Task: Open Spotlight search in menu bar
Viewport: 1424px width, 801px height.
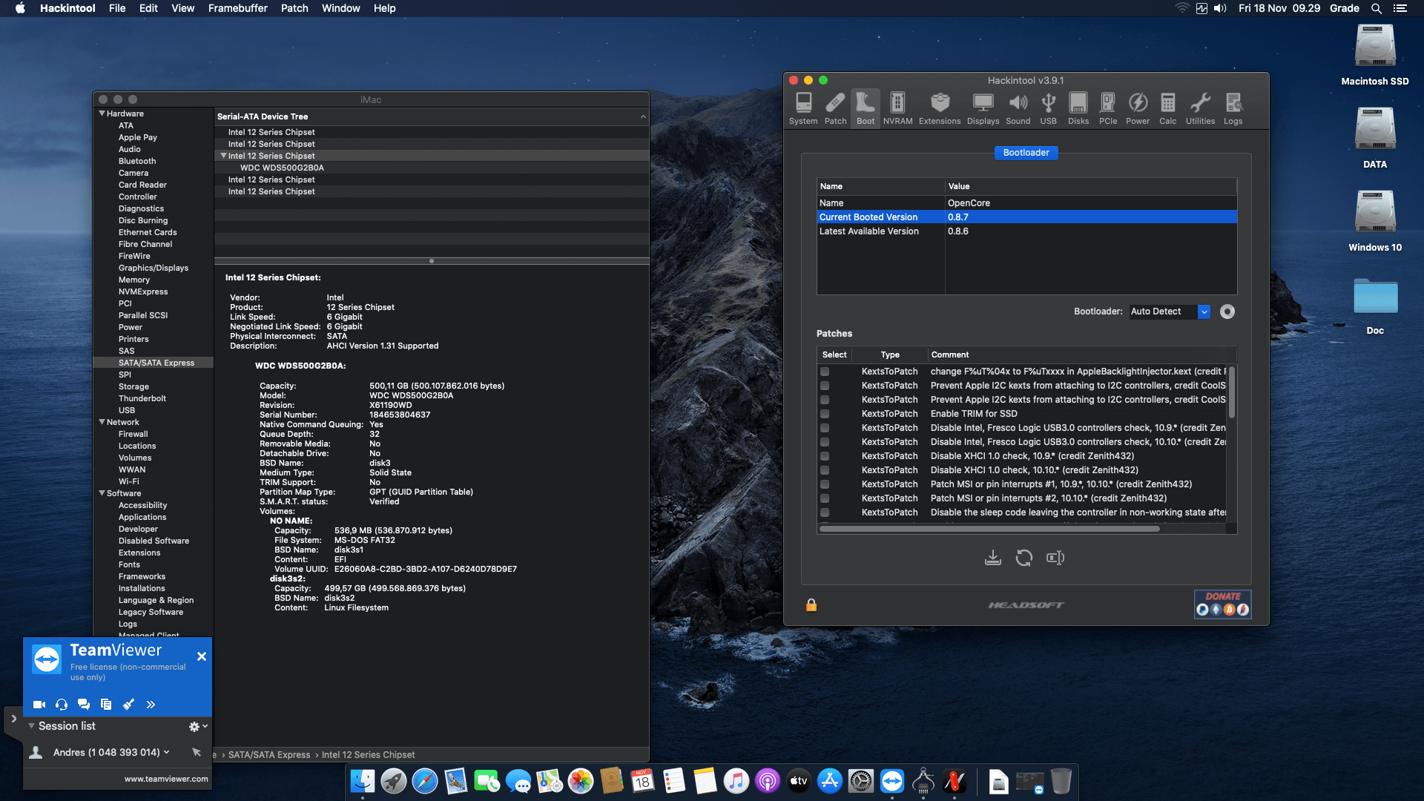Action: [1376, 8]
